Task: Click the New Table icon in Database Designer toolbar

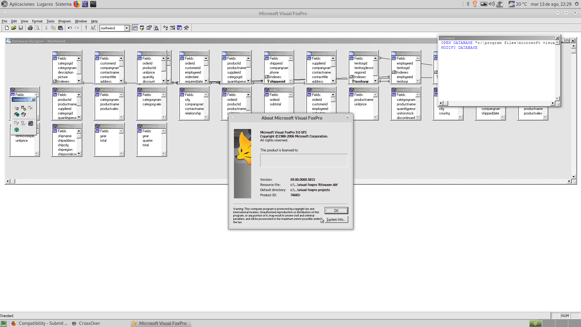Action: click(17, 108)
